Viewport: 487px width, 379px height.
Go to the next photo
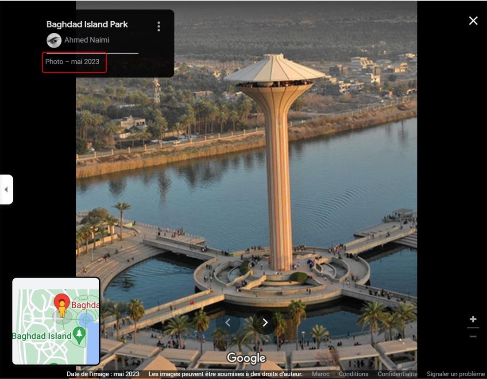(x=265, y=323)
